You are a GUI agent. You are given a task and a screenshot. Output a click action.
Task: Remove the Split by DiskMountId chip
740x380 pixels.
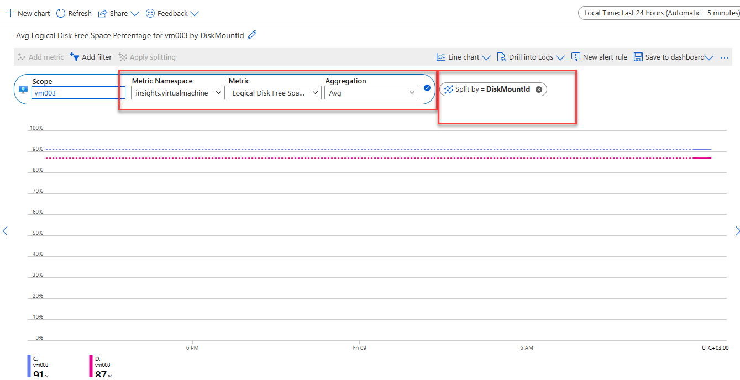[x=538, y=89]
